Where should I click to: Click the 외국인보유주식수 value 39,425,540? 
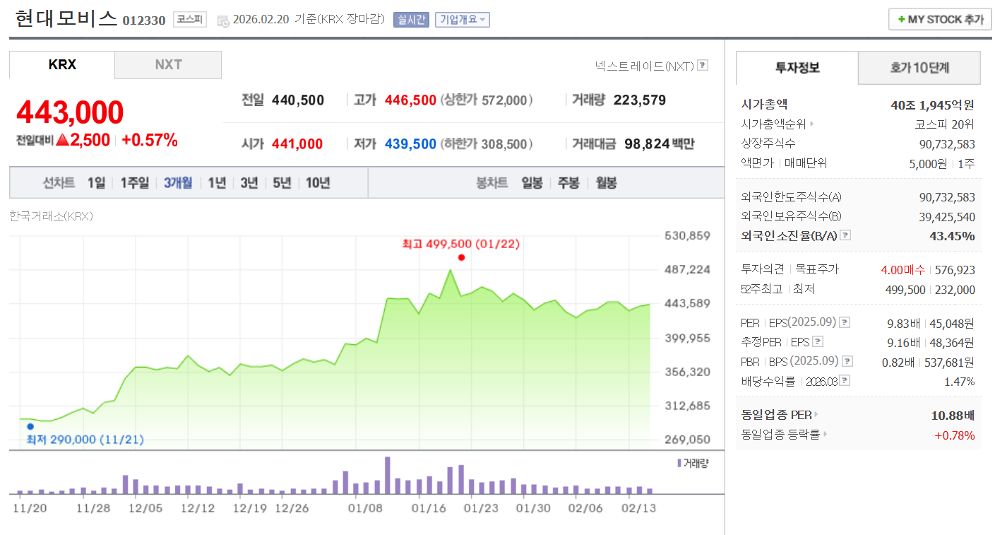pos(947,216)
